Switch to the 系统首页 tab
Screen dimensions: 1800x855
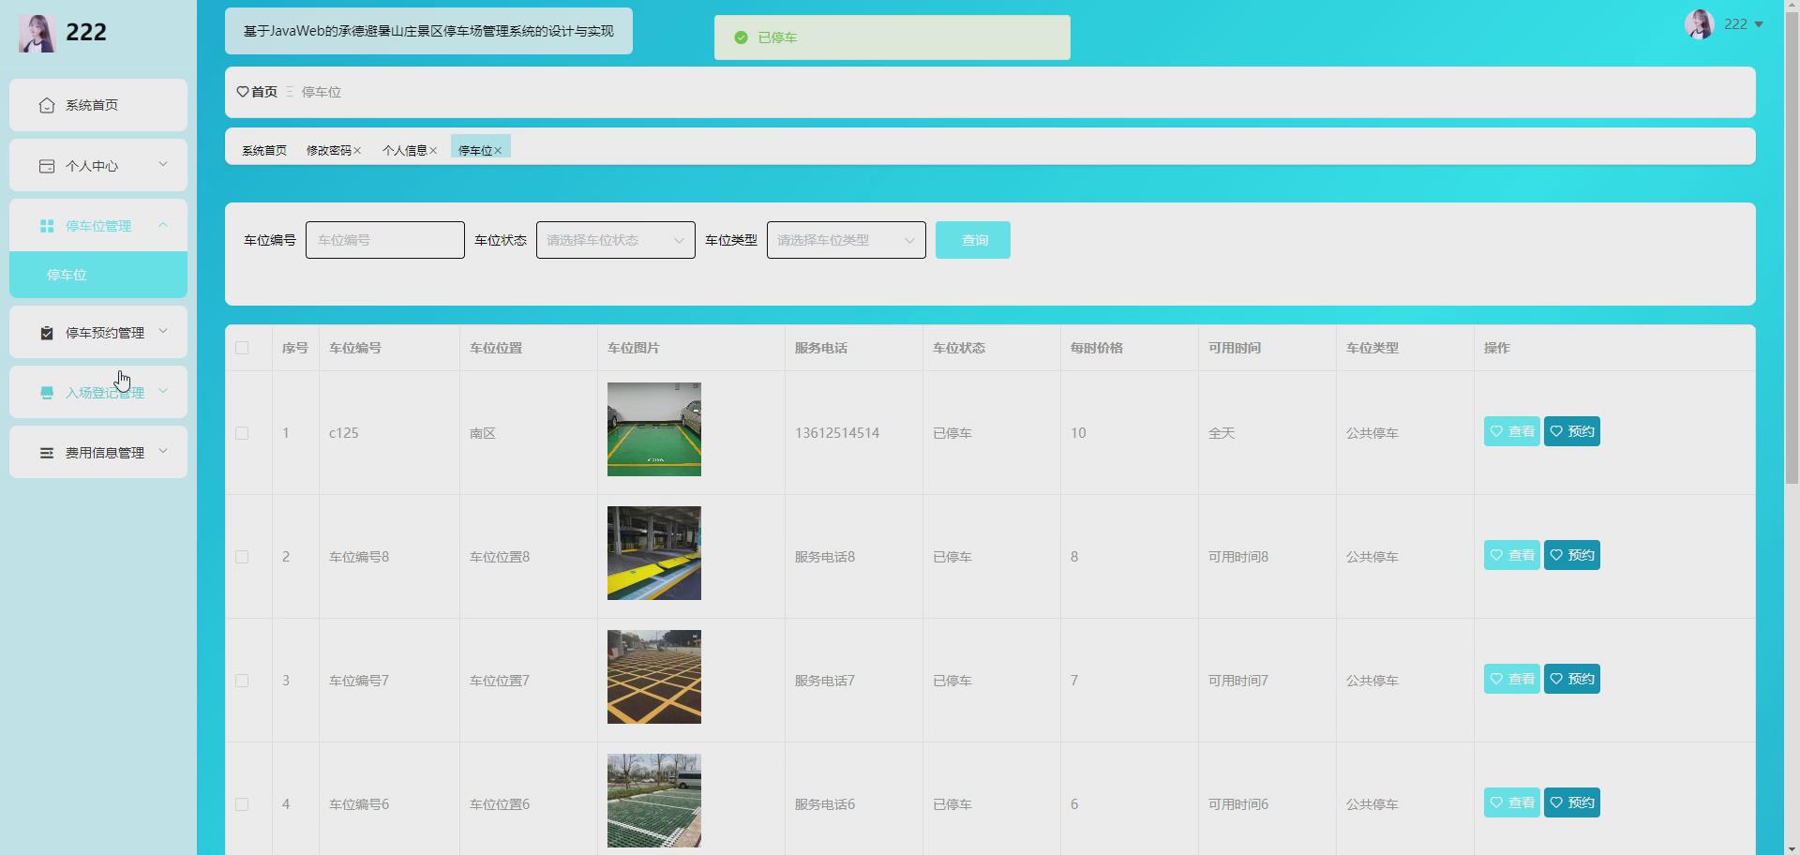coord(264,150)
